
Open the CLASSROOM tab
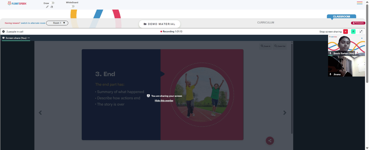[x=341, y=17]
